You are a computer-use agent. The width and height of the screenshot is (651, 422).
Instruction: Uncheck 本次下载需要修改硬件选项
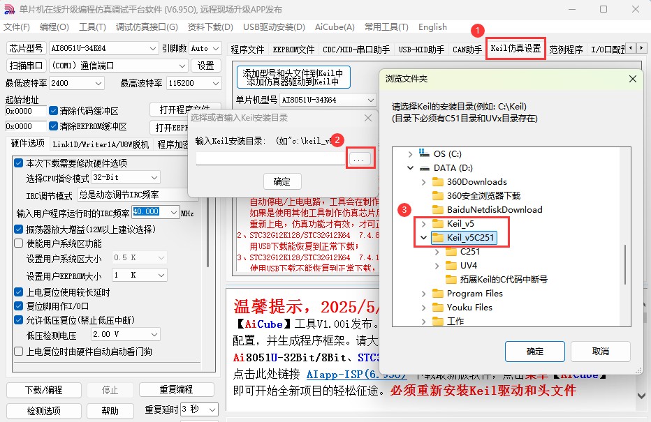(x=19, y=163)
